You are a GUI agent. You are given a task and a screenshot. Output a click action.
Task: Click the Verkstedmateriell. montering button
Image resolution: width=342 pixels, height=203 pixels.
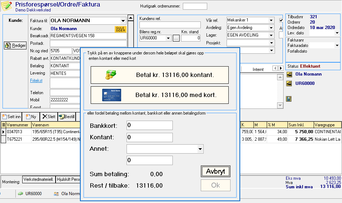point(39,179)
